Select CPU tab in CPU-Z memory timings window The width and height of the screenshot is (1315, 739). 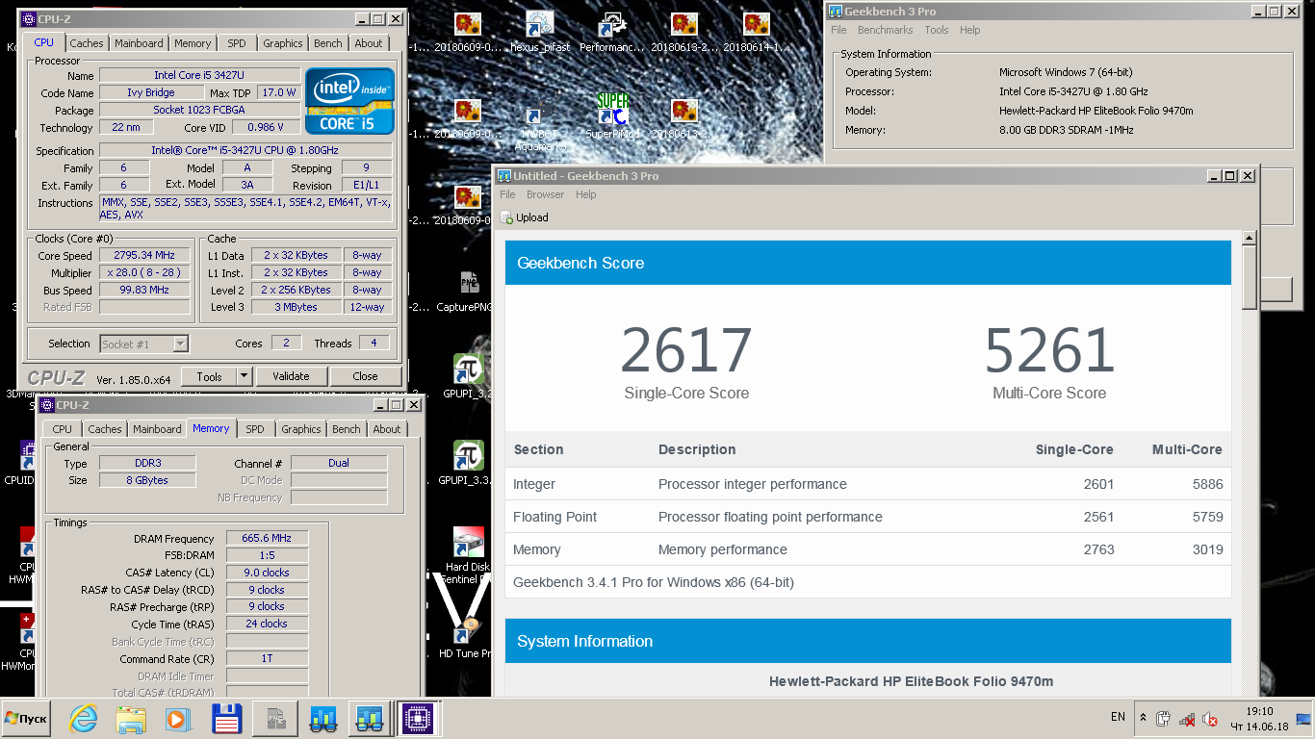[x=63, y=429]
